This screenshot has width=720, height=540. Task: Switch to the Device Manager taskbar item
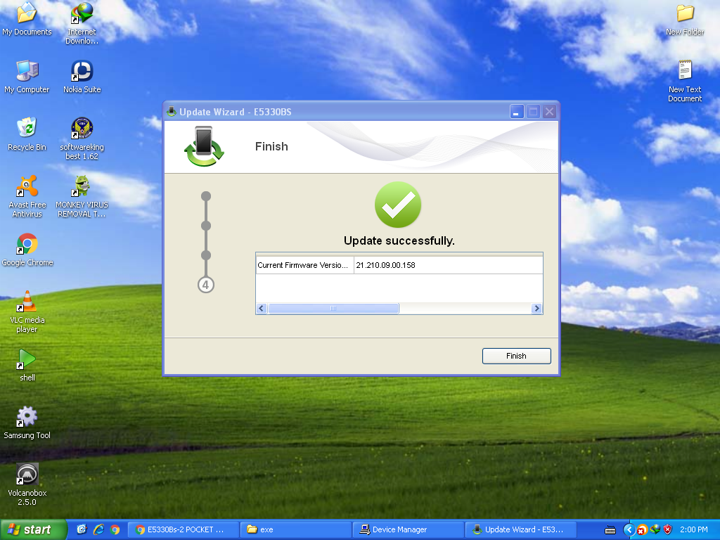408,529
